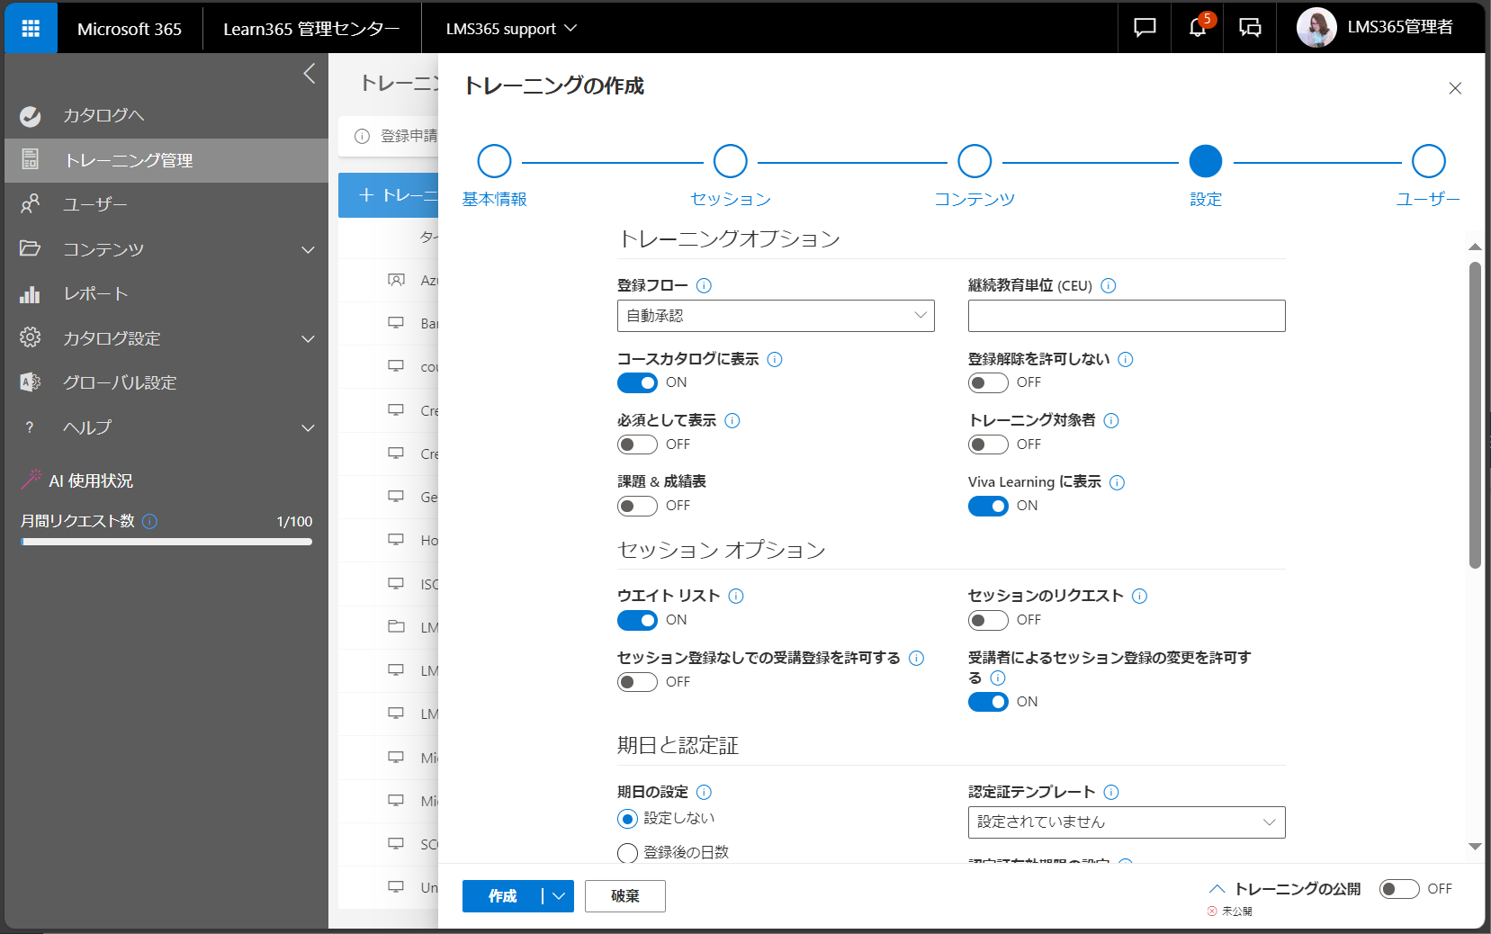Viewport: 1491px width, 934px height.
Task: Show info tooltip for 継続教育単位 (CEU)
Action: (1109, 285)
